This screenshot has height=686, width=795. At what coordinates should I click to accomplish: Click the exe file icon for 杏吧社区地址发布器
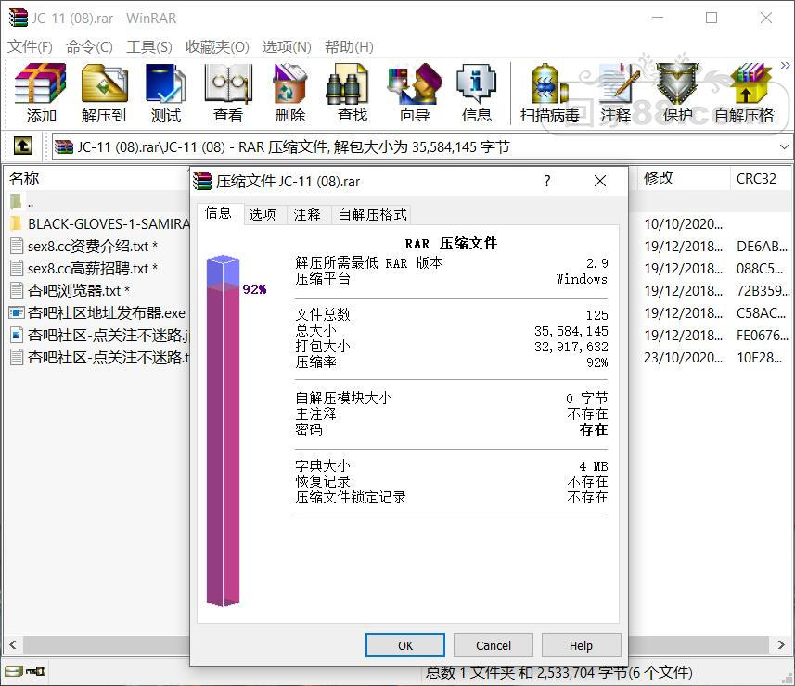[16, 312]
